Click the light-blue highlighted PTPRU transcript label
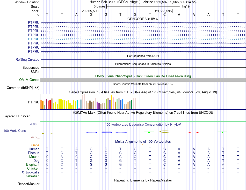This screenshot has height=190, width=246. click(34, 39)
